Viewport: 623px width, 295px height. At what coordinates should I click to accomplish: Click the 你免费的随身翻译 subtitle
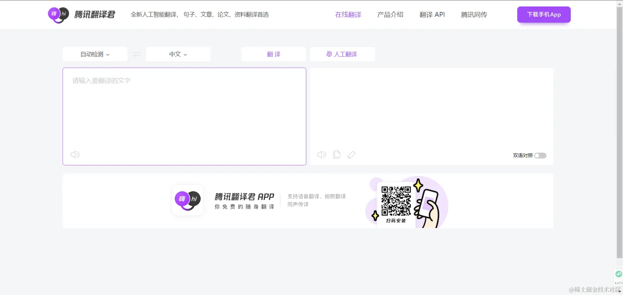tap(244, 207)
